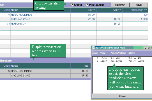Click the Ask value 50.00
Viewport: 152px width, 101px height.
point(117,24)
